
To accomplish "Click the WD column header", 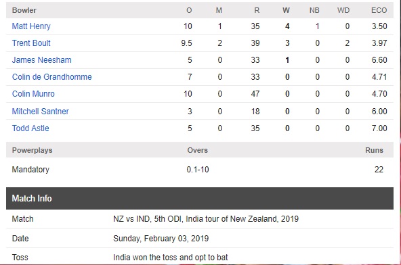I will coord(343,10).
